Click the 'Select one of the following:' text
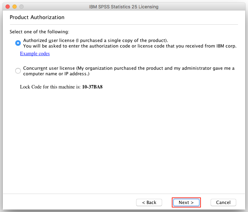248x212 pixels. tap(39, 32)
